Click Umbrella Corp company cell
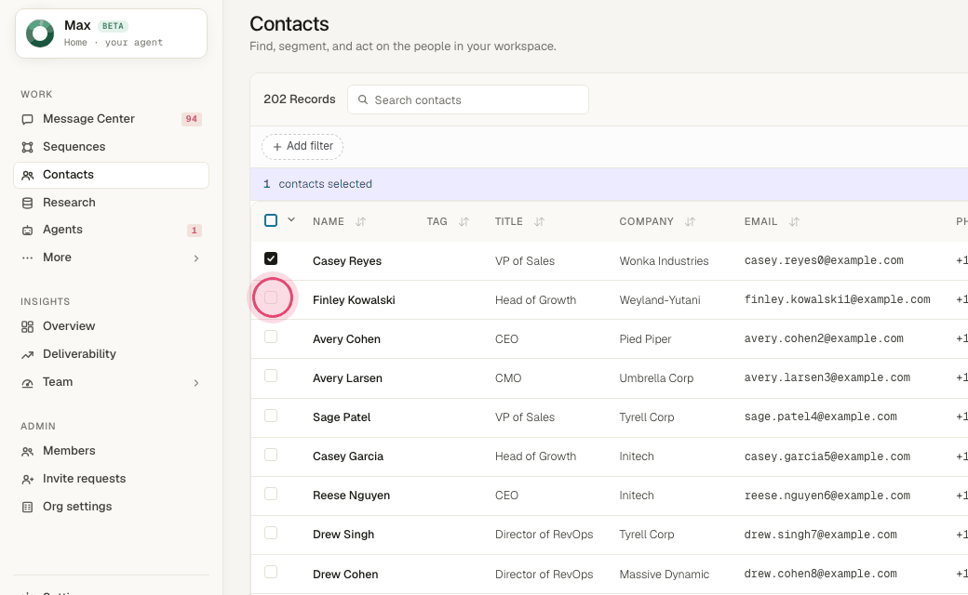 [656, 378]
